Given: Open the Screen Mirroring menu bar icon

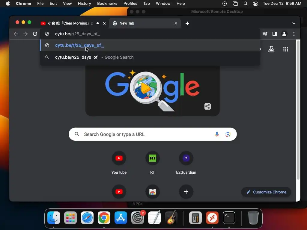Looking at the screenshot, I should (235, 4).
